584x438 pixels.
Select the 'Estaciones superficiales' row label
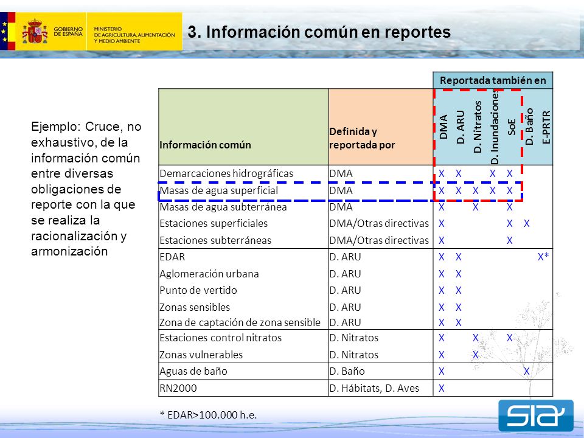point(214,223)
